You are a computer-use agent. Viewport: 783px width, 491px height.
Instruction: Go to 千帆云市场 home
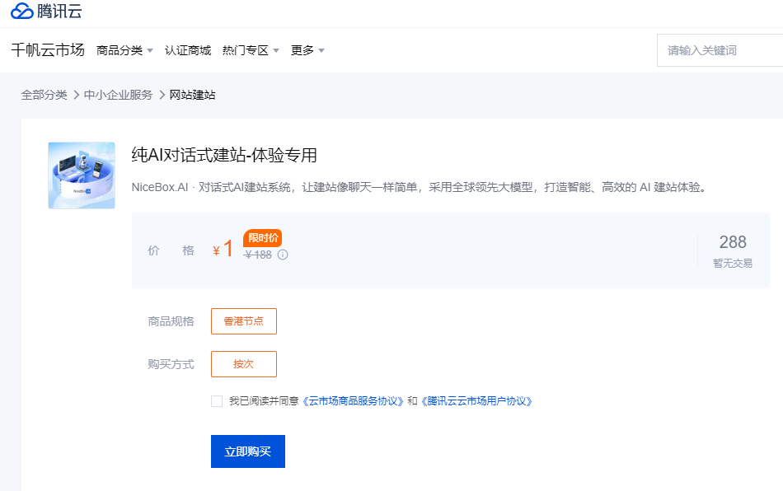48,50
